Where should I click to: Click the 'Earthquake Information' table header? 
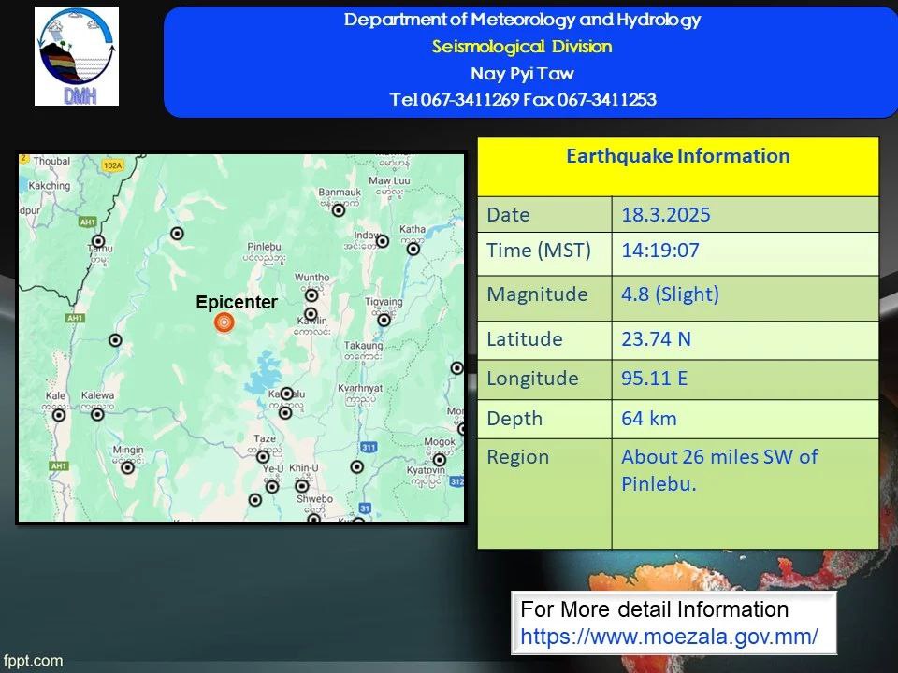click(678, 156)
